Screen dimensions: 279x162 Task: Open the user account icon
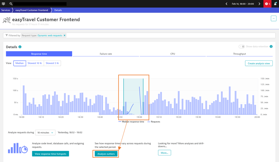pyautogui.click(x=275, y=4)
